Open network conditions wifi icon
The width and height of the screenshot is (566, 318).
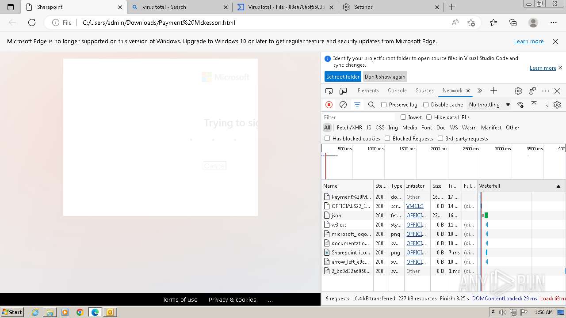(x=520, y=105)
